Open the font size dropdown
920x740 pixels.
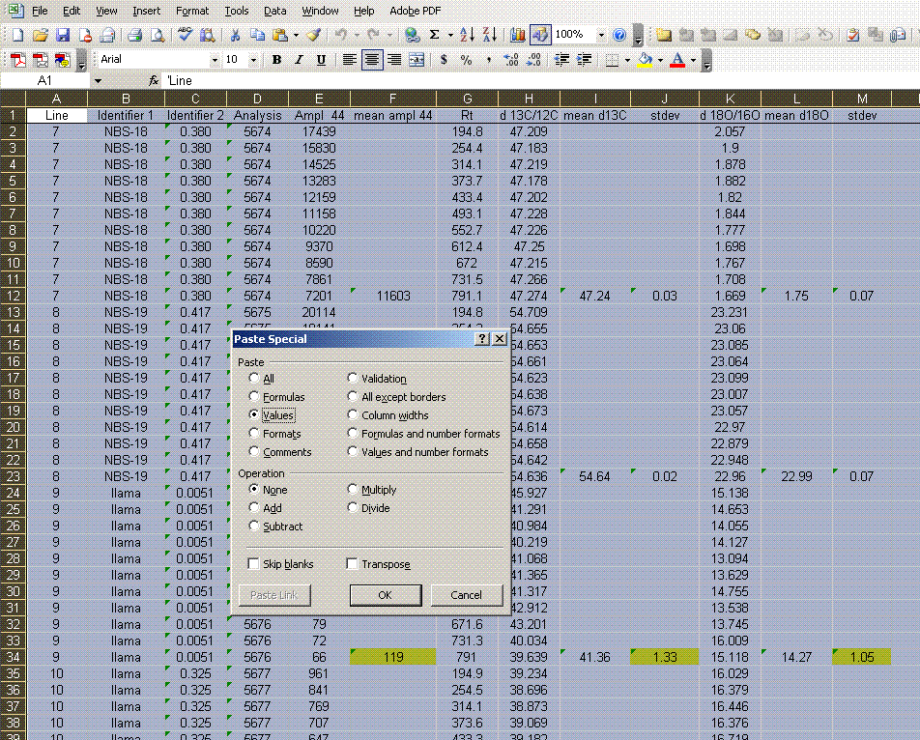253,60
